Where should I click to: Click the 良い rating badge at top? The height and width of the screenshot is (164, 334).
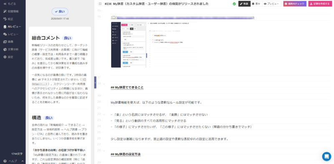(60, 12)
